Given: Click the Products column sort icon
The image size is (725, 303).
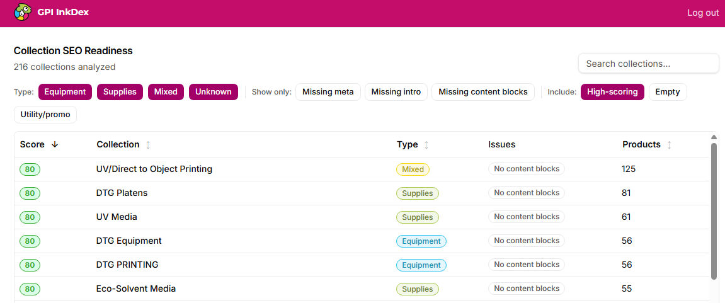Looking at the screenshot, I should pyautogui.click(x=669, y=145).
